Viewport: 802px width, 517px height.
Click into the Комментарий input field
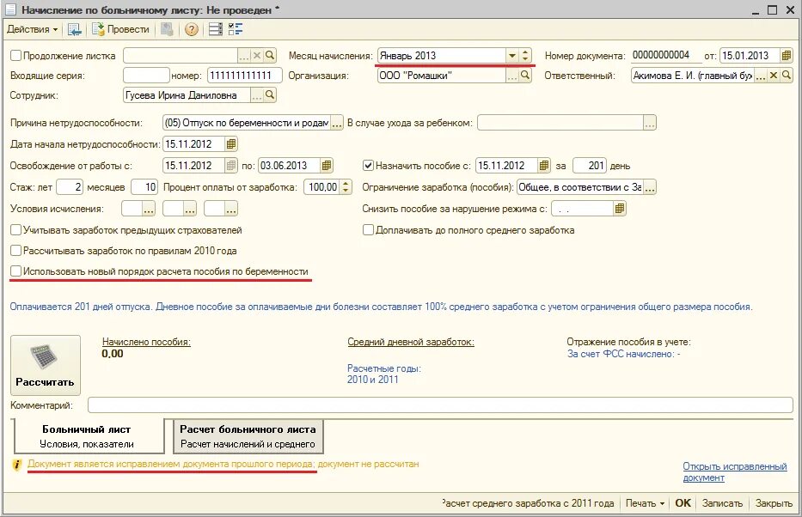440,405
